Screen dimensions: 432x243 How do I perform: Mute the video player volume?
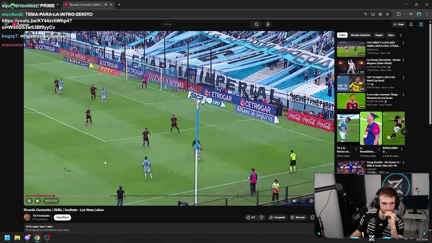pos(37,201)
